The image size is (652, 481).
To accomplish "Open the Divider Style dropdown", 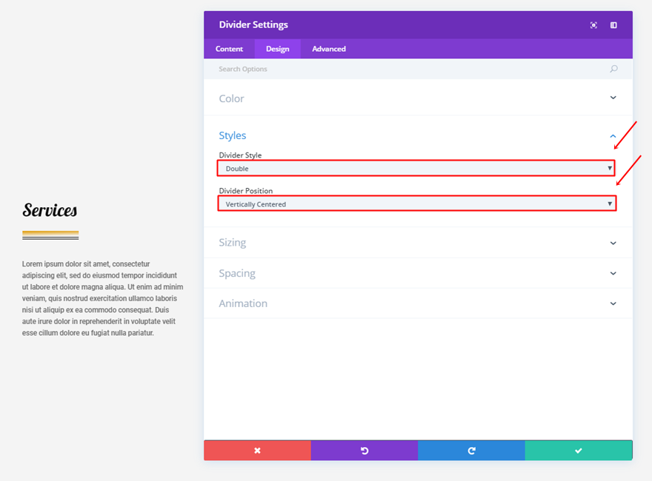I will [x=416, y=169].
